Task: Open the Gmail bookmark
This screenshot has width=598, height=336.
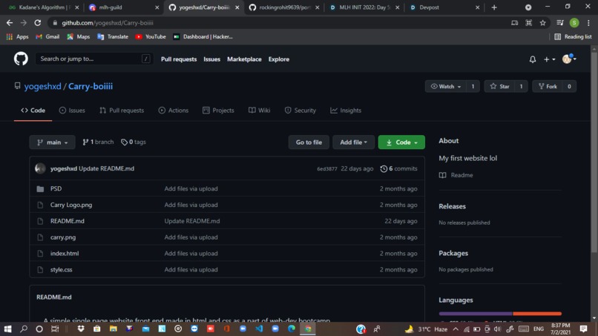Action: pos(47,36)
